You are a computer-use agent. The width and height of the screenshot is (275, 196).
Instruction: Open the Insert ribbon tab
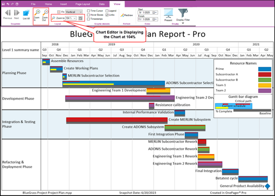[64, 4]
